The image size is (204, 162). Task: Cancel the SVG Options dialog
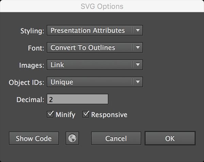point(116,138)
